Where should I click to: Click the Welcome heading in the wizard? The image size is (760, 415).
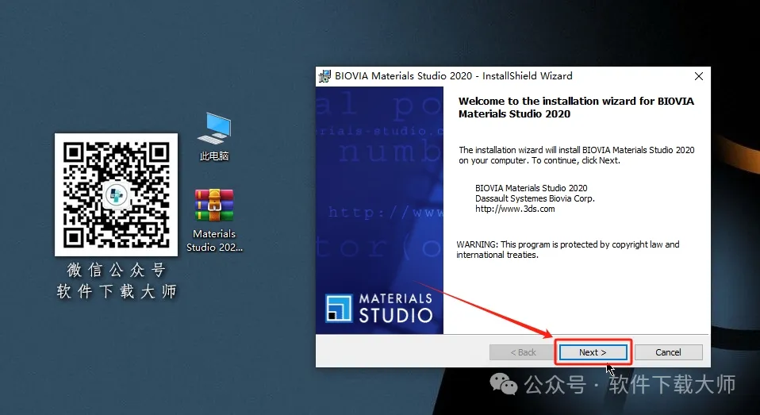click(577, 107)
